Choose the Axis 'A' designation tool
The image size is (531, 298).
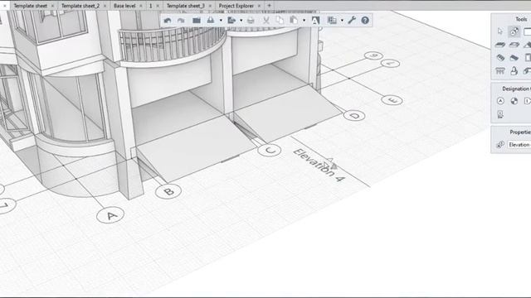pos(500,101)
